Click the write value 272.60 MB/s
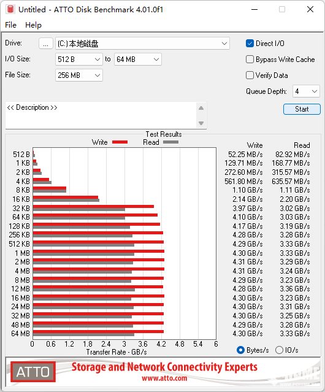This screenshot has width=325, height=392. (x=243, y=172)
